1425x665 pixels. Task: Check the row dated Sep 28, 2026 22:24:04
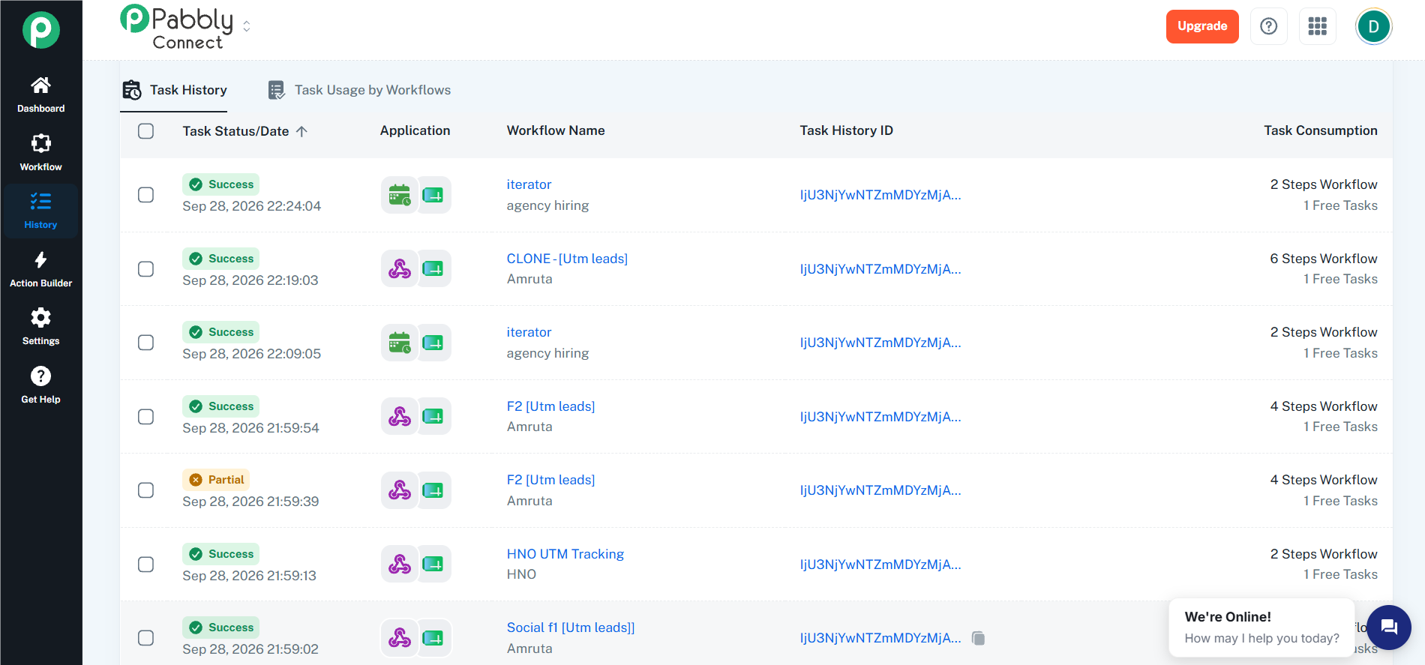[x=146, y=195]
